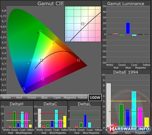152x135 pixels.
Task: Switch to the Green color tab
Action: 32,98
